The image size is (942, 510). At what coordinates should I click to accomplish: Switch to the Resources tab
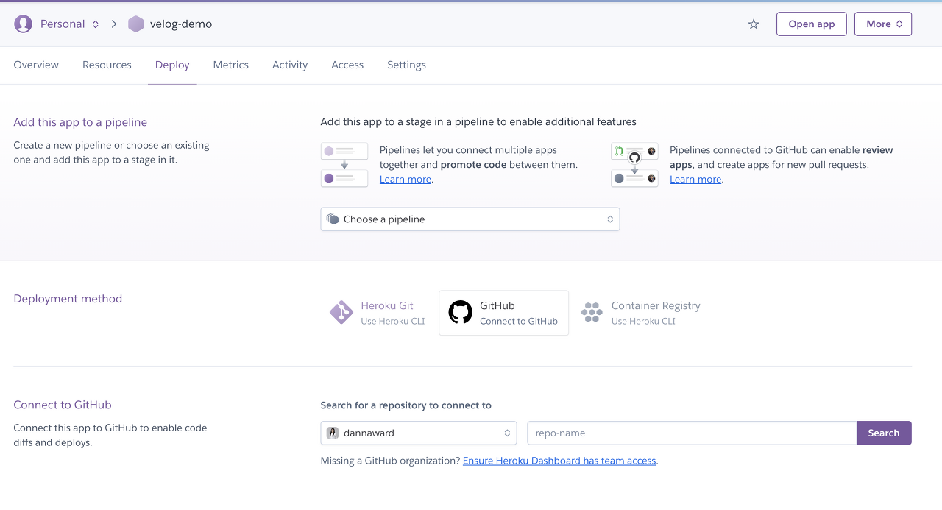coord(107,65)
